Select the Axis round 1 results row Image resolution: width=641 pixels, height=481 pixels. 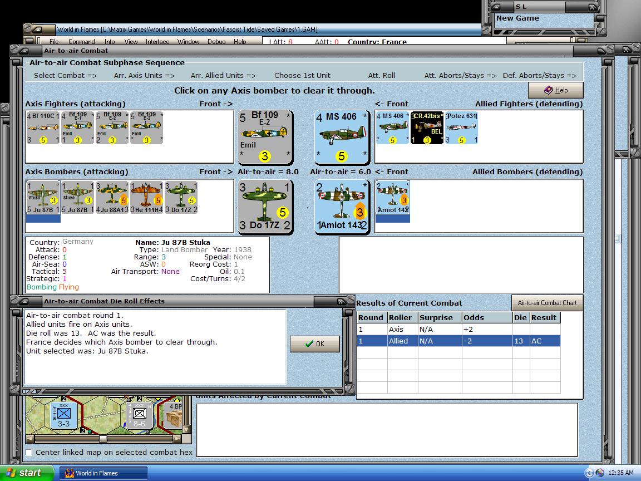(458, 329)
